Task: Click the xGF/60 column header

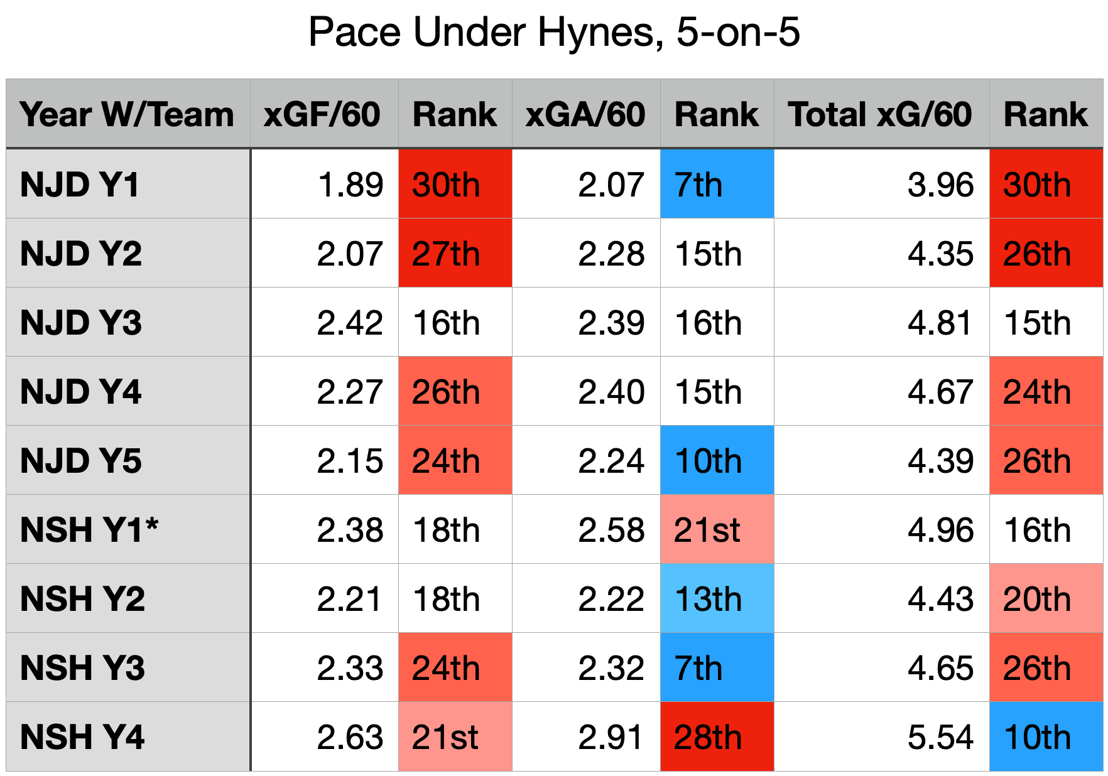Action: click(x=322, y=115)
